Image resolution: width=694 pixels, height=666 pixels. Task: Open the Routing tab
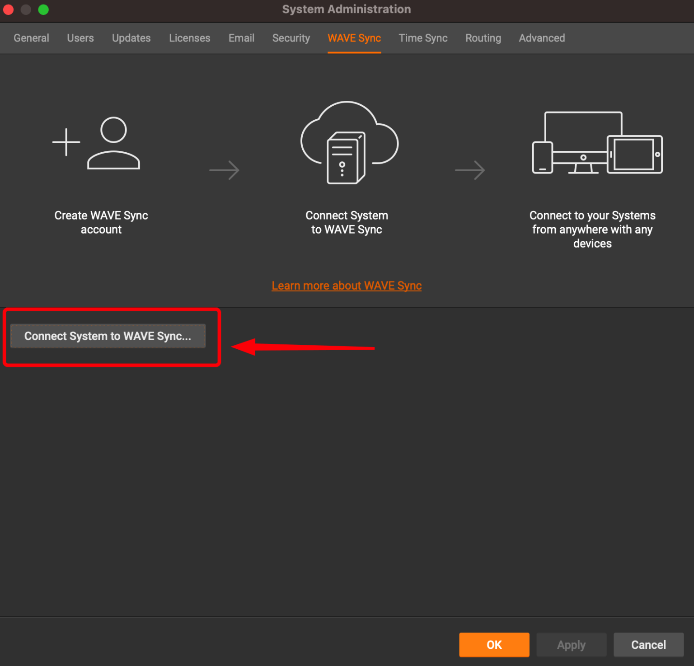(483, 38)
